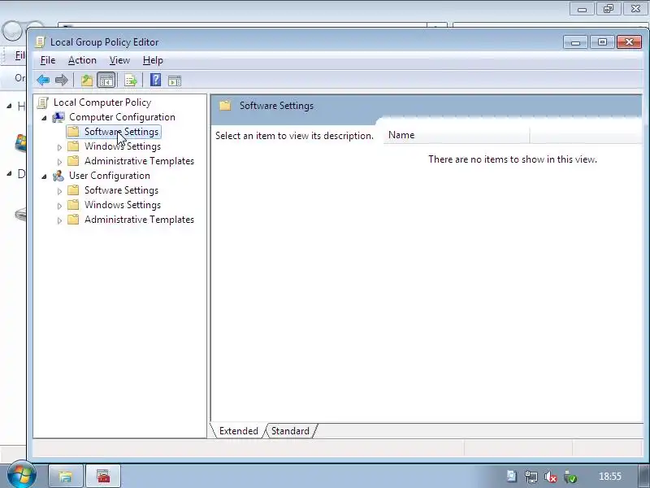The width and height of the screenshot is (650, 488).
Task: Go back using the blue arrow
Action: (x=43, y=80)
